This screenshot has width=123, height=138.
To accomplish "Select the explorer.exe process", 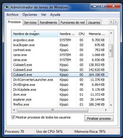I will pos(60,99).
